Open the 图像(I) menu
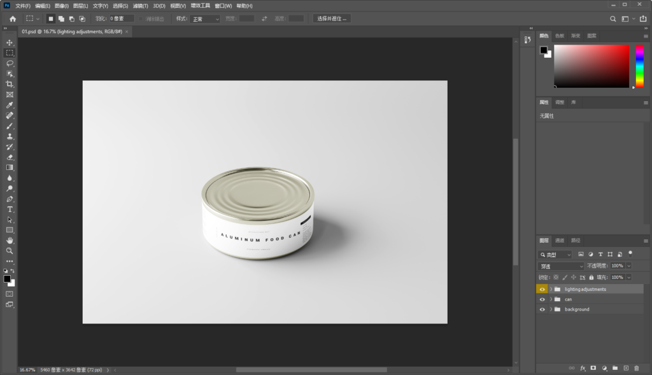 tap(62, 6)
